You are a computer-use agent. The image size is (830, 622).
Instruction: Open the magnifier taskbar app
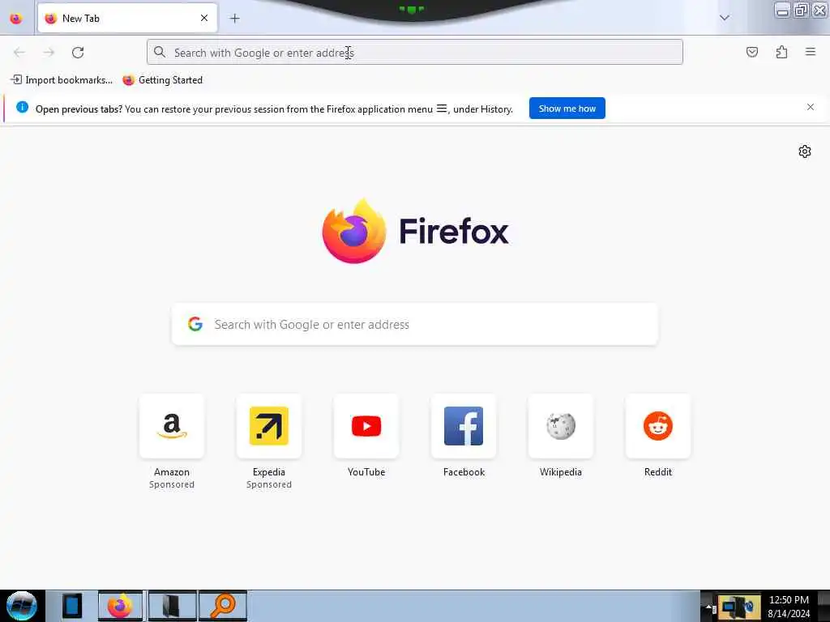tap(223, 606)
